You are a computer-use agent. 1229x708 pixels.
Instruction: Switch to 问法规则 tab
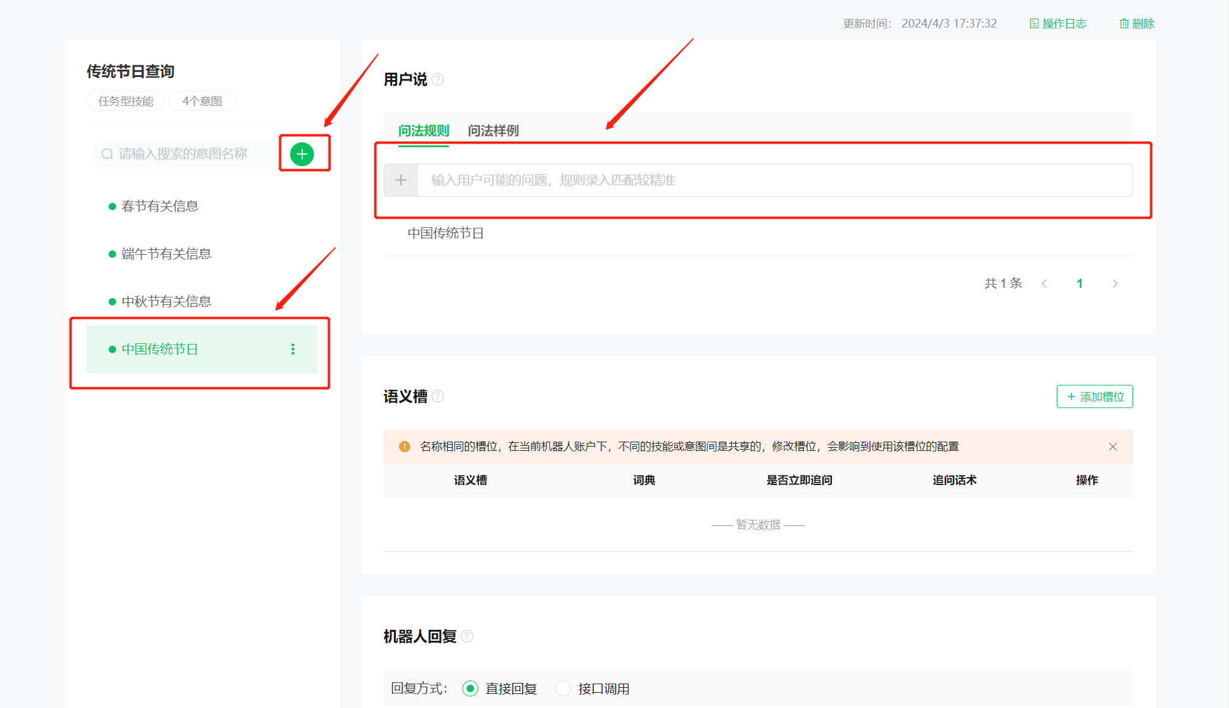tap(423, 131)
